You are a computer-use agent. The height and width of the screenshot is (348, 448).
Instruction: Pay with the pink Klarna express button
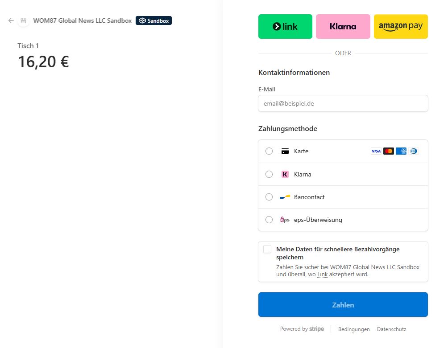coord(343,27)
